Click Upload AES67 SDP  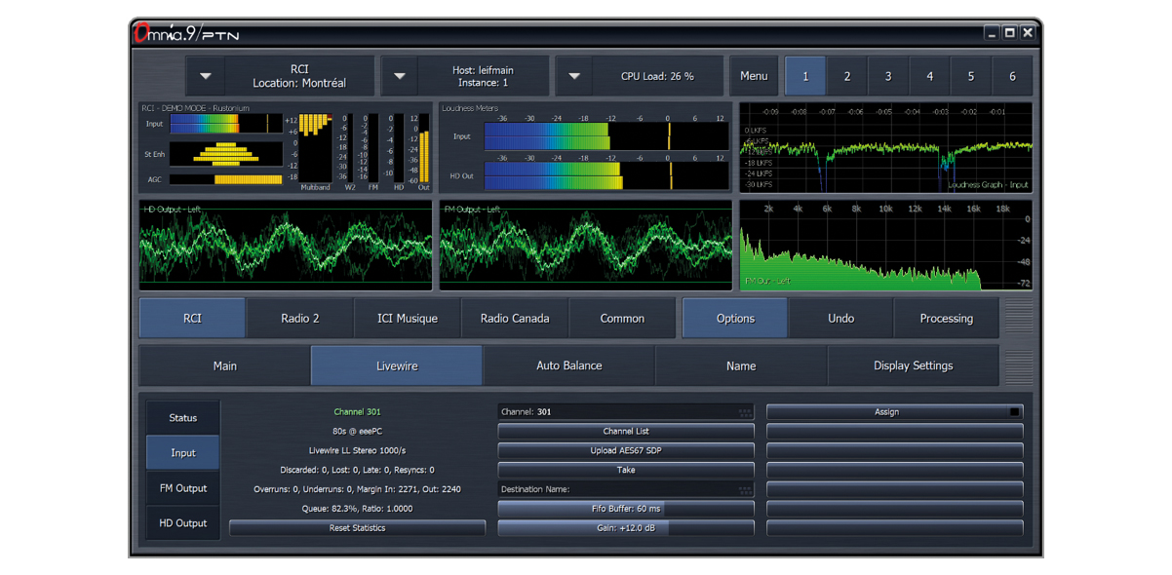[x=626, y=450]
